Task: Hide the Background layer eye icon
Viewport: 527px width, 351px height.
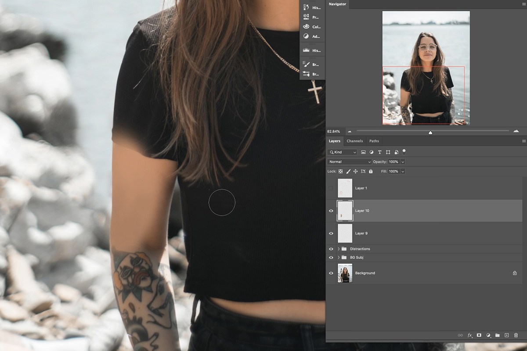Action: coord(331,273)
